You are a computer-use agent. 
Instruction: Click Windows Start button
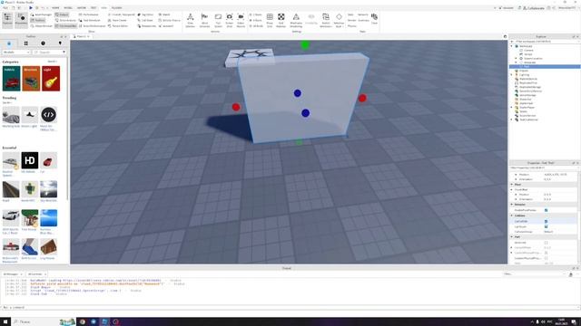pos(5,321)
